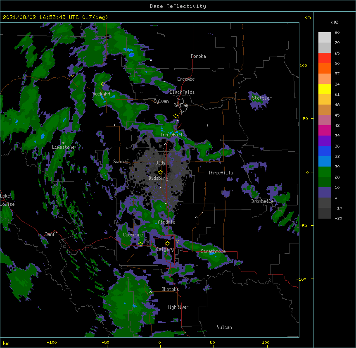
Task: Select the dBZ legend heading
Action: [x=335, y=22]
